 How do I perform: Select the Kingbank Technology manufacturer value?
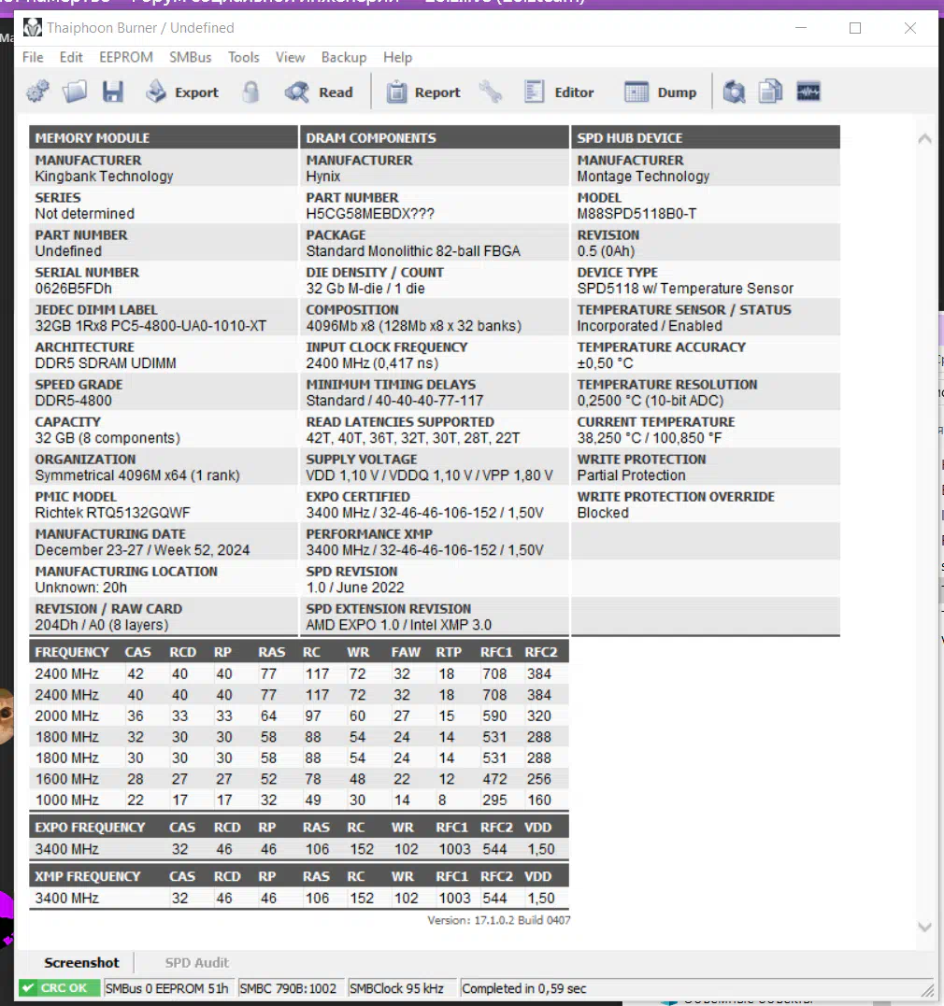[104, 177]
